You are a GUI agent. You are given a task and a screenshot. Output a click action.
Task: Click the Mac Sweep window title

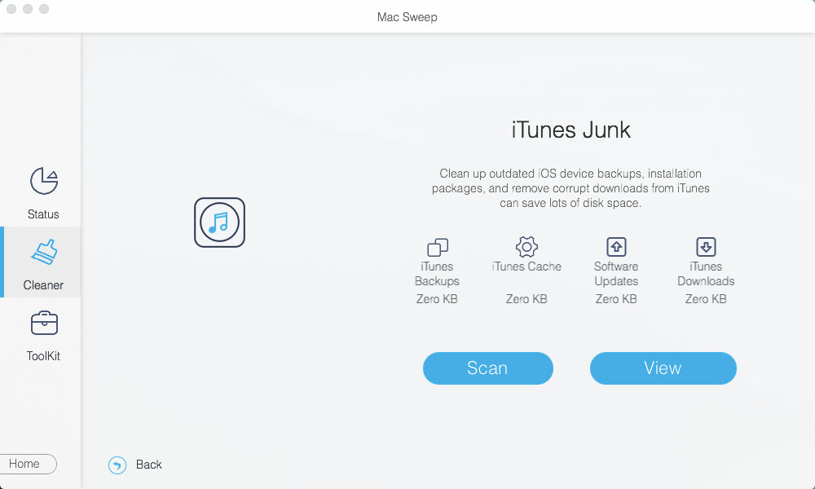[x=407, y=17]
